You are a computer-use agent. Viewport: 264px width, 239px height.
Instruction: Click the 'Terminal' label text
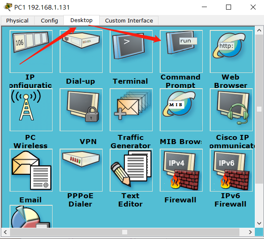[x=130, y=81]
